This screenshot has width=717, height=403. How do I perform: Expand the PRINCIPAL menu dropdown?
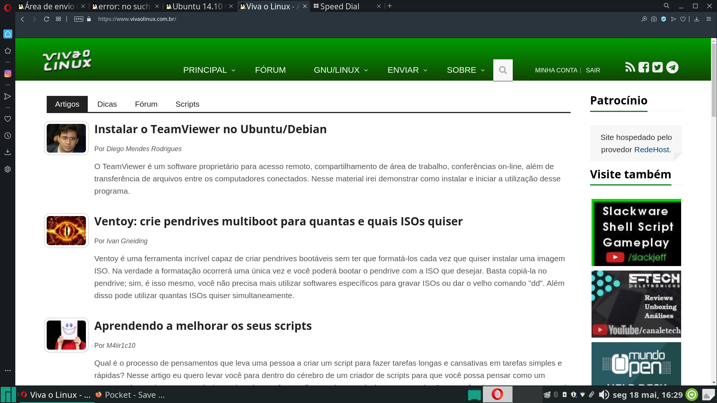209,70
